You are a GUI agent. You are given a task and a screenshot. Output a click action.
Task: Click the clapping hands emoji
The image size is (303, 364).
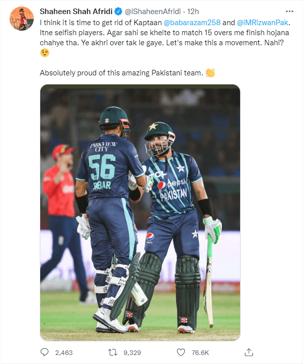210,73
